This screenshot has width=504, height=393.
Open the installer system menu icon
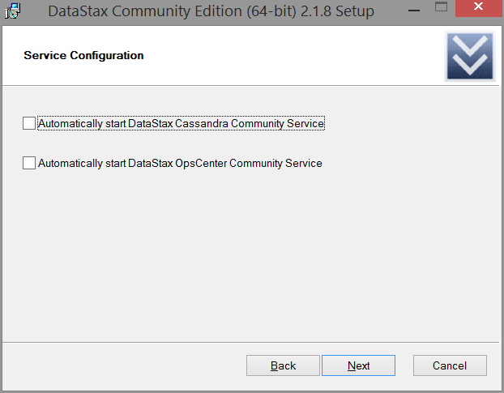[12, 11]
